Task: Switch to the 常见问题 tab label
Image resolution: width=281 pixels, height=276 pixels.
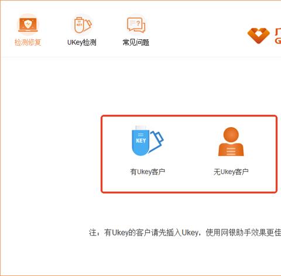Action: [136, 42]
